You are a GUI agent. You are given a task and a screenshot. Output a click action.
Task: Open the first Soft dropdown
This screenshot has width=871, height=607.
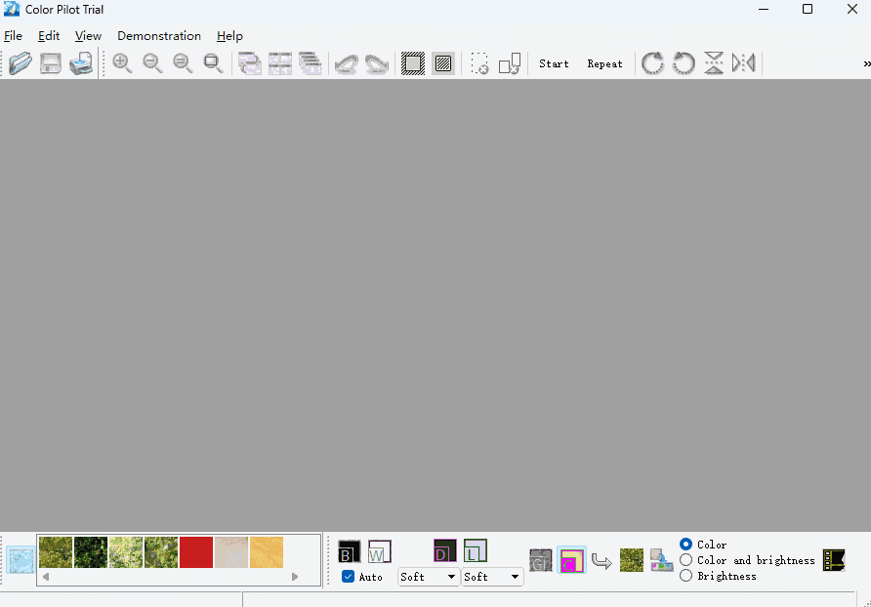tap(428, 577)
